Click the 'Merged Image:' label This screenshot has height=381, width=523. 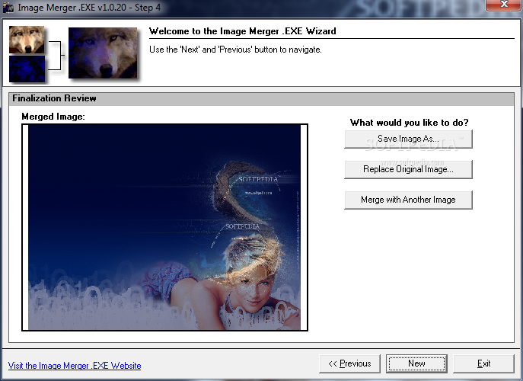pos(53,117)
